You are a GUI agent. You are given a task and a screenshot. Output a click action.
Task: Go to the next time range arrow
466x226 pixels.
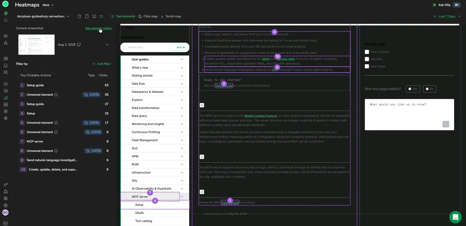pyautogui.click(x=460, y=16)
